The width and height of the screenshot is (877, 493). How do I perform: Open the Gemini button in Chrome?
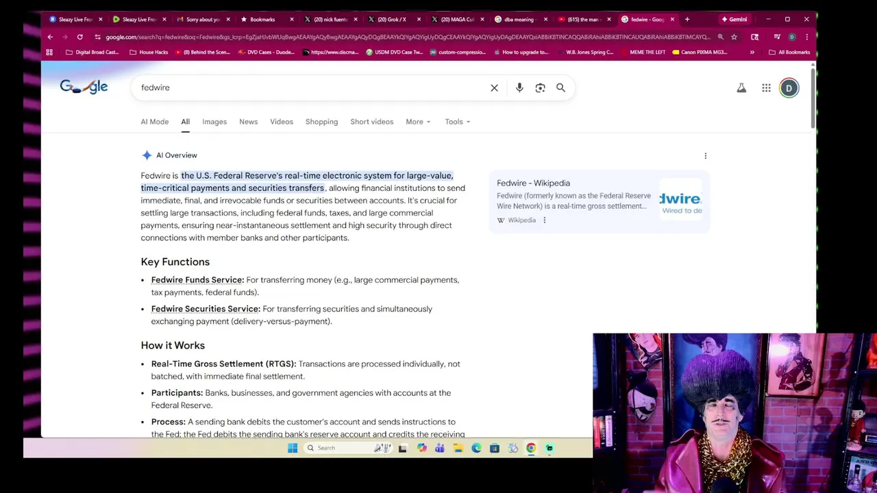tap(734, 19)
